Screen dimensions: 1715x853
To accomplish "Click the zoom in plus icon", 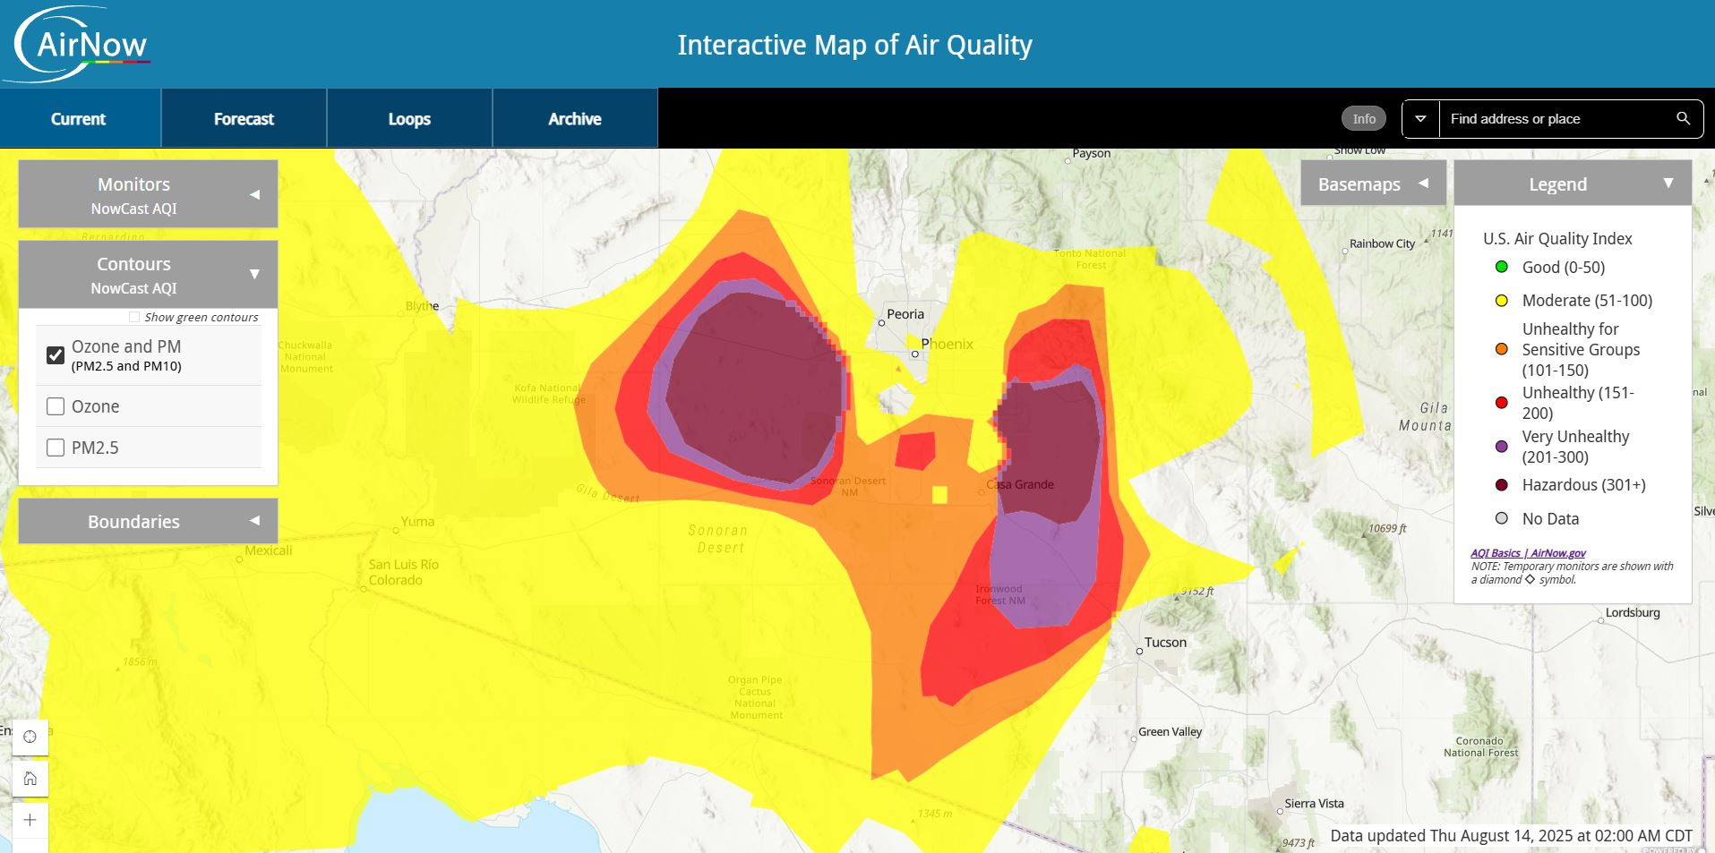I will click(30, 820).
